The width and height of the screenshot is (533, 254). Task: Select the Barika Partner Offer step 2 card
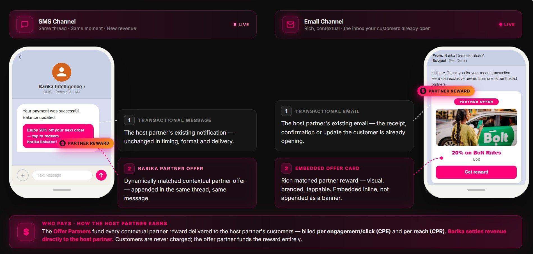tap(187, 183)
